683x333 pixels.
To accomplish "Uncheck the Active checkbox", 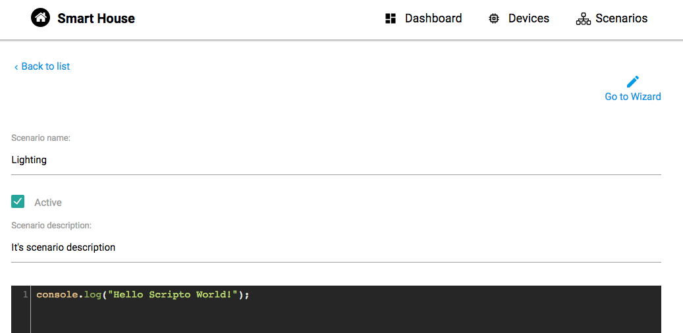I will (x=18, y=201).
